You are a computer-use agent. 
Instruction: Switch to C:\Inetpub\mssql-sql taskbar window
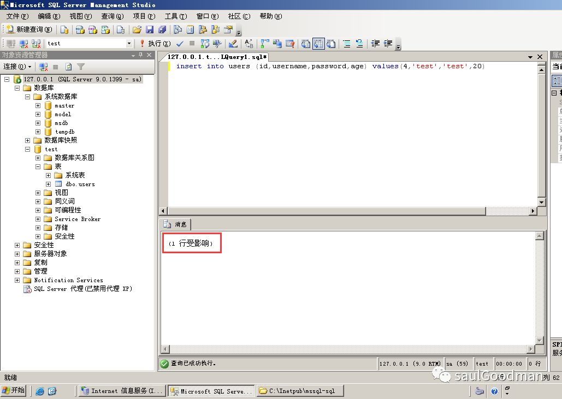[300, 391]
